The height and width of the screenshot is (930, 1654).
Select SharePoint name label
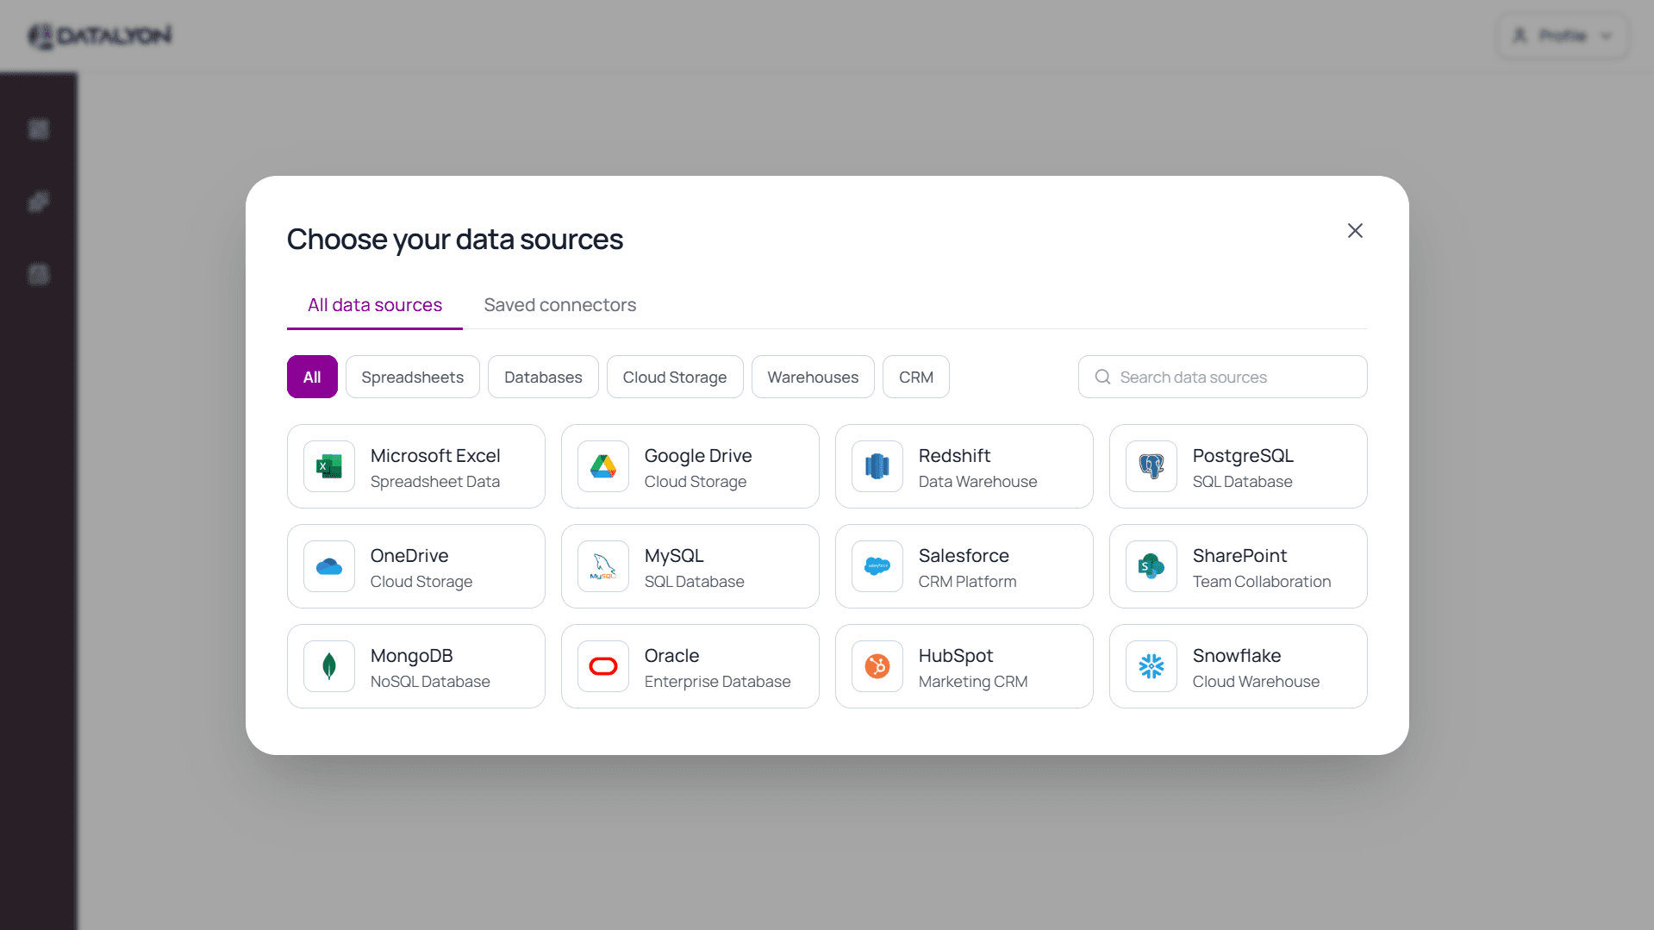pyautogui.click(x=1239, y=555)
